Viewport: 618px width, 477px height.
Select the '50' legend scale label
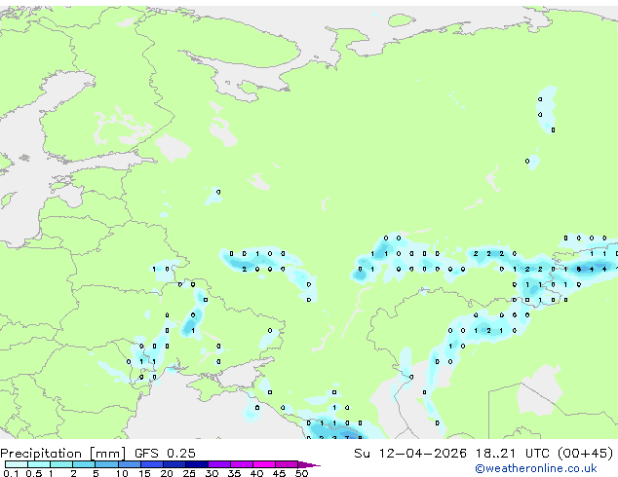301,473
